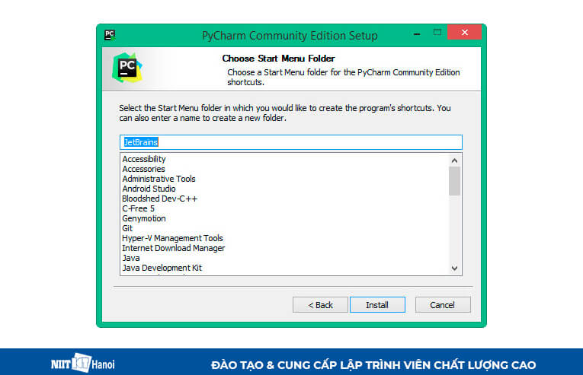Image resolution: width=583 pixels, height=375 pixels.
Task: Click the PyCharm logo in the header
Action: tap(127, 68)
